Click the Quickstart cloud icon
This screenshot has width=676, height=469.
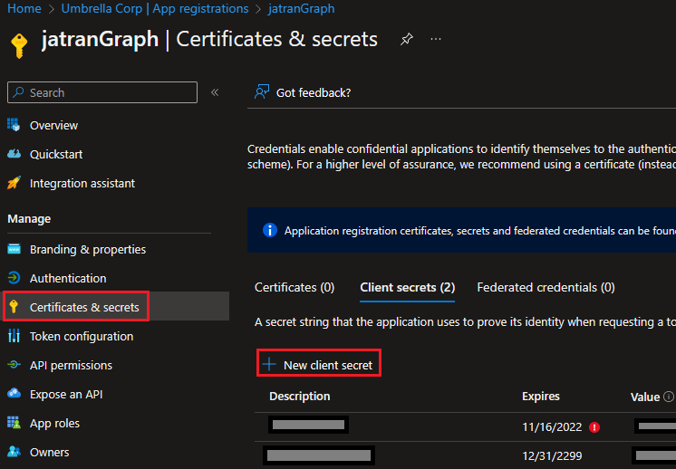(x=14, y=154)
